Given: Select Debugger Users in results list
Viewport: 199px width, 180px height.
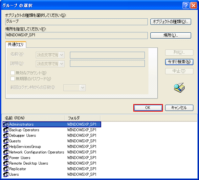Looking at the screenshot, I should pyautogui.click(x=23, y=135).
